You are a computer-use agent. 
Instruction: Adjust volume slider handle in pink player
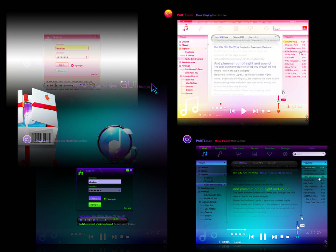point(279,100)
